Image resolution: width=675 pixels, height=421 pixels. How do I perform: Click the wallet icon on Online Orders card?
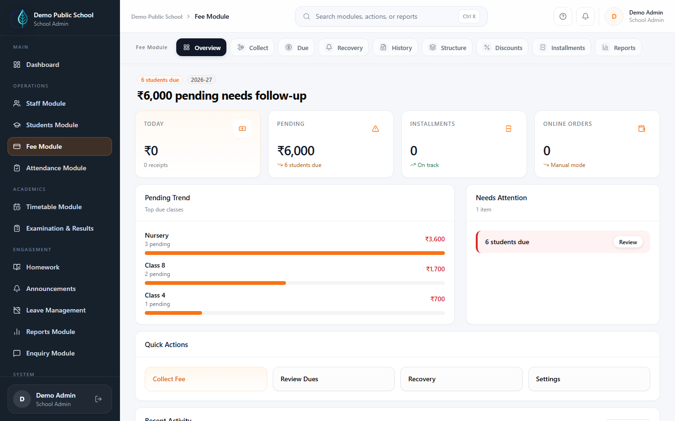642,129
